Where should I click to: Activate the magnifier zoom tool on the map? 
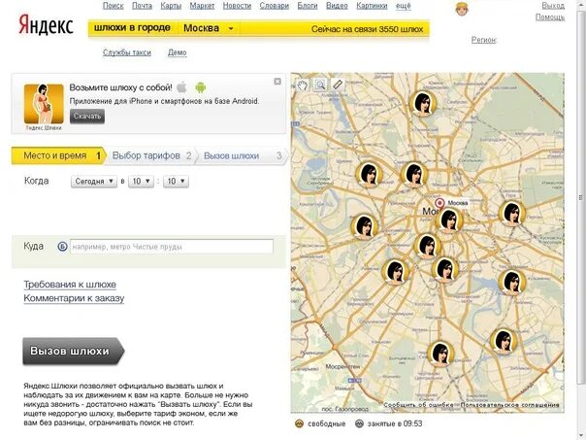coord(320,85)
